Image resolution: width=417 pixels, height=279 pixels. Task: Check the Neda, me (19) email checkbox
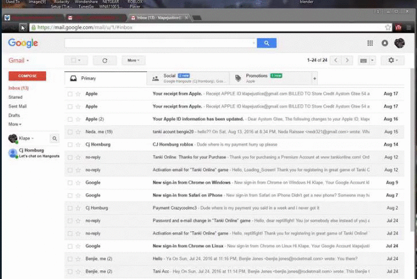tap(70, 132)
